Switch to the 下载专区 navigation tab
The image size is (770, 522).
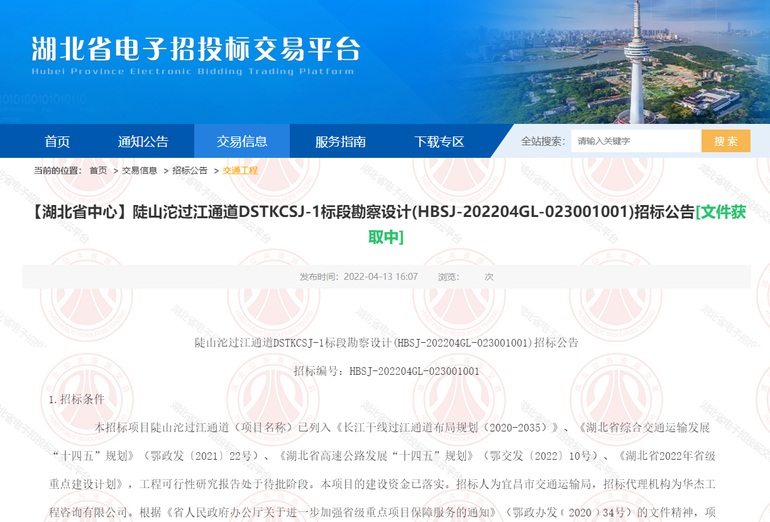pyautogui.click(x=439, y=142)
